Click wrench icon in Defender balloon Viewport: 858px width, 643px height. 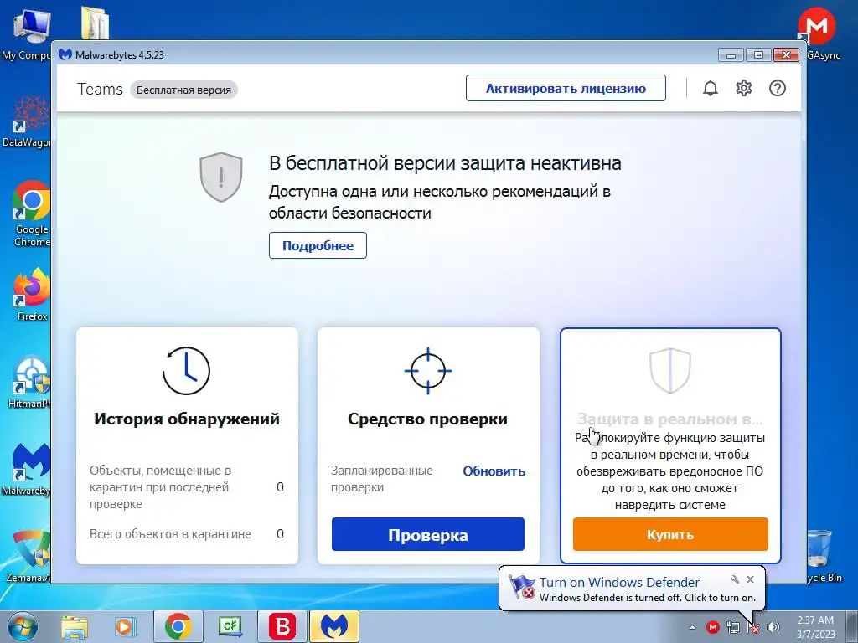pyautogui.click(x=735, y=579)
